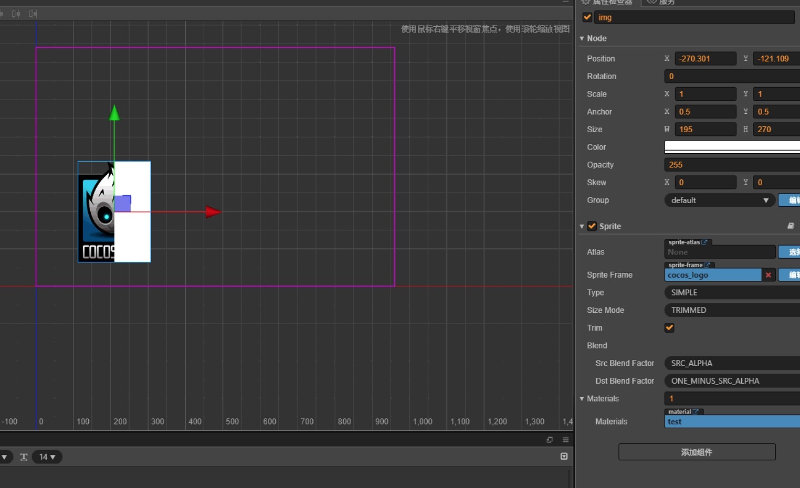This screenshot has height=488, width=800.
Task: Click the 添加组件 button
Action: click(697, 452)
